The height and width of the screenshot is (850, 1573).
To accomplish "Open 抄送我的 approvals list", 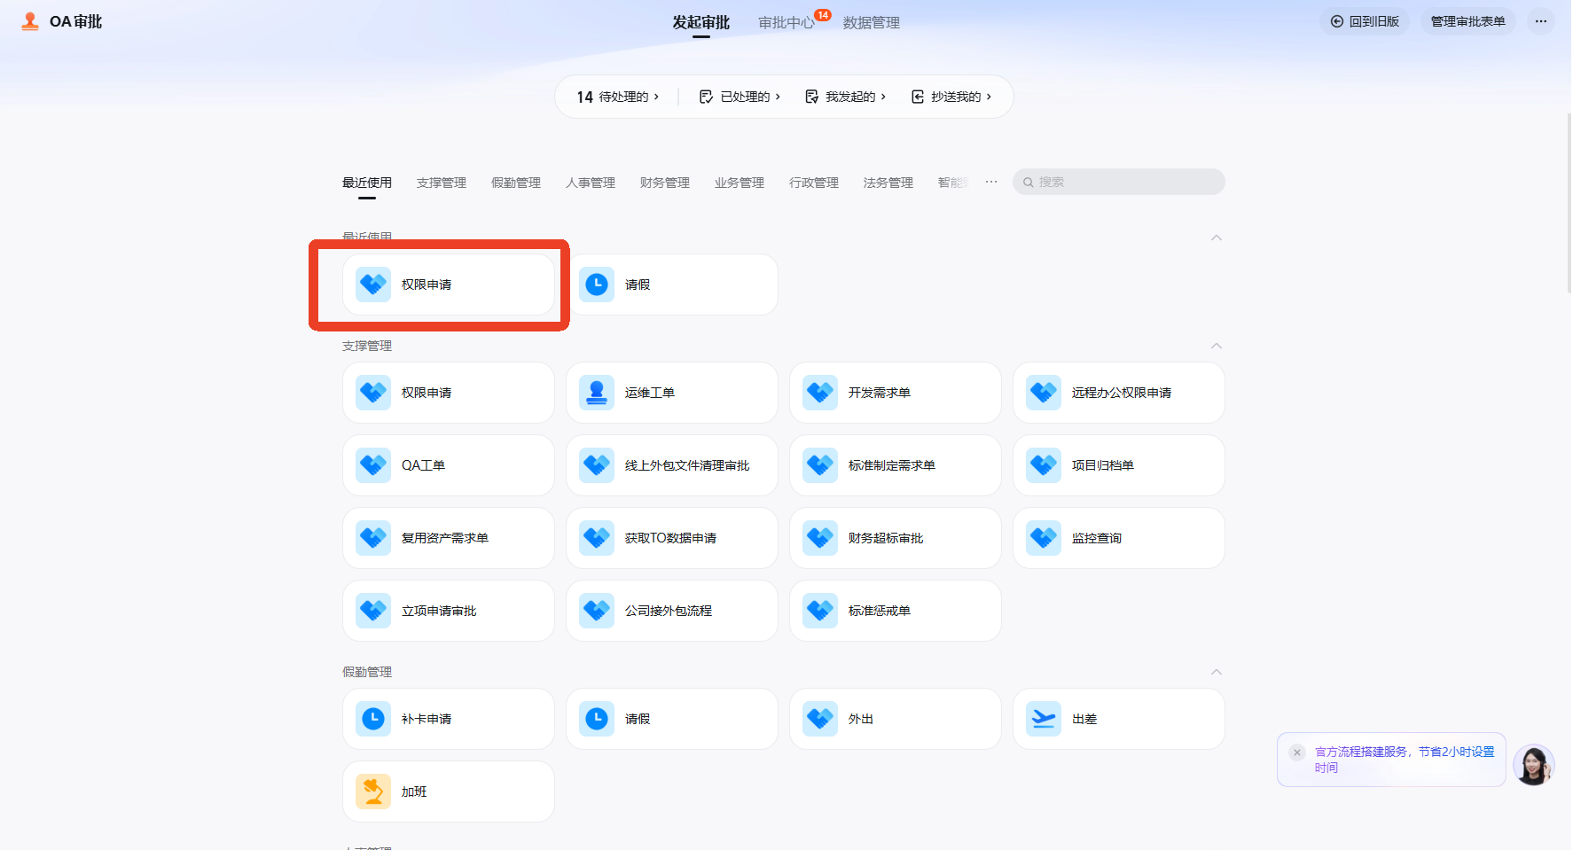I will [951, 97].
